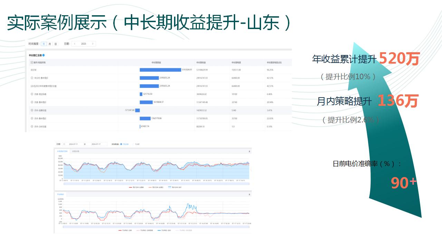Click the 1619804.37 bar value
Viewport: 442px width, 249px height.
pos(158,102)
